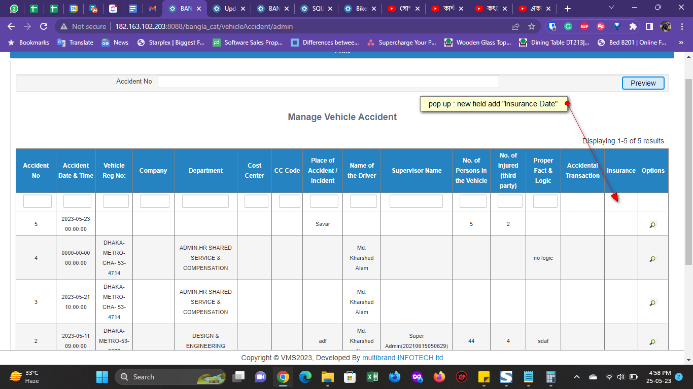Click the Share this page icon
Viewport: 693px width, 389px height.
point(515,26)
